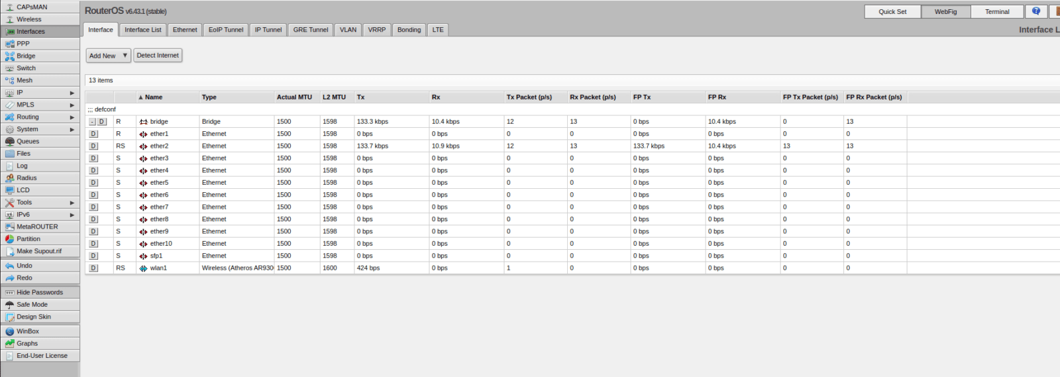This screenshot has height=377, width=1060.
Task: Click the Make Supout.rif icon
Action: [x=9, y=251]
